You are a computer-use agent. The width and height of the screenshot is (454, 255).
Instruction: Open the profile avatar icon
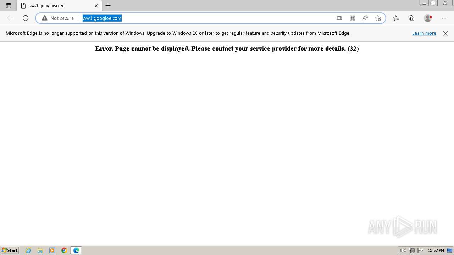tap(428, 18)
